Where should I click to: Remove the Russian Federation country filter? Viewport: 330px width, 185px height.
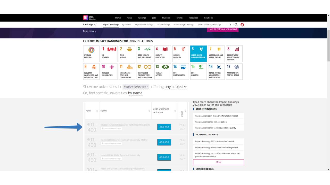pos(147,87)
